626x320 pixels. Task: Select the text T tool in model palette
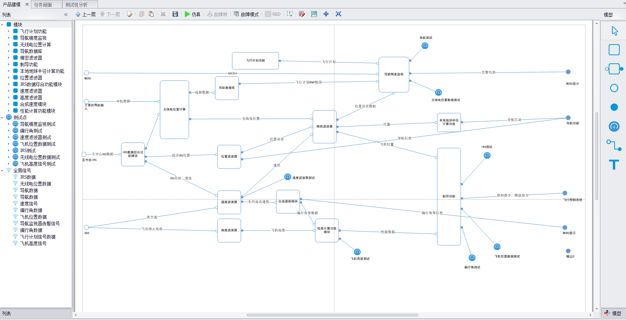pos(614,165)
